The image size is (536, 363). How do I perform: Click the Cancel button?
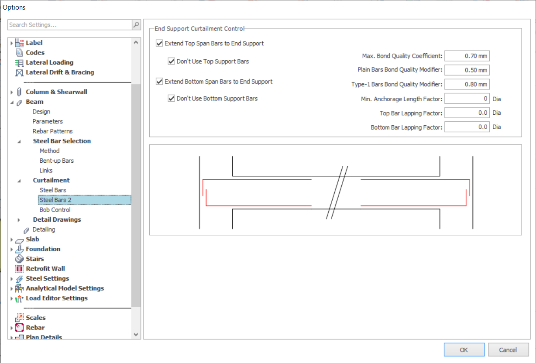click(508, 349)
